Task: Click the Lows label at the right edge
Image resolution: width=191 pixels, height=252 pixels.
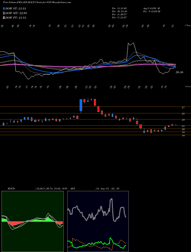Action: coord(188,86)
